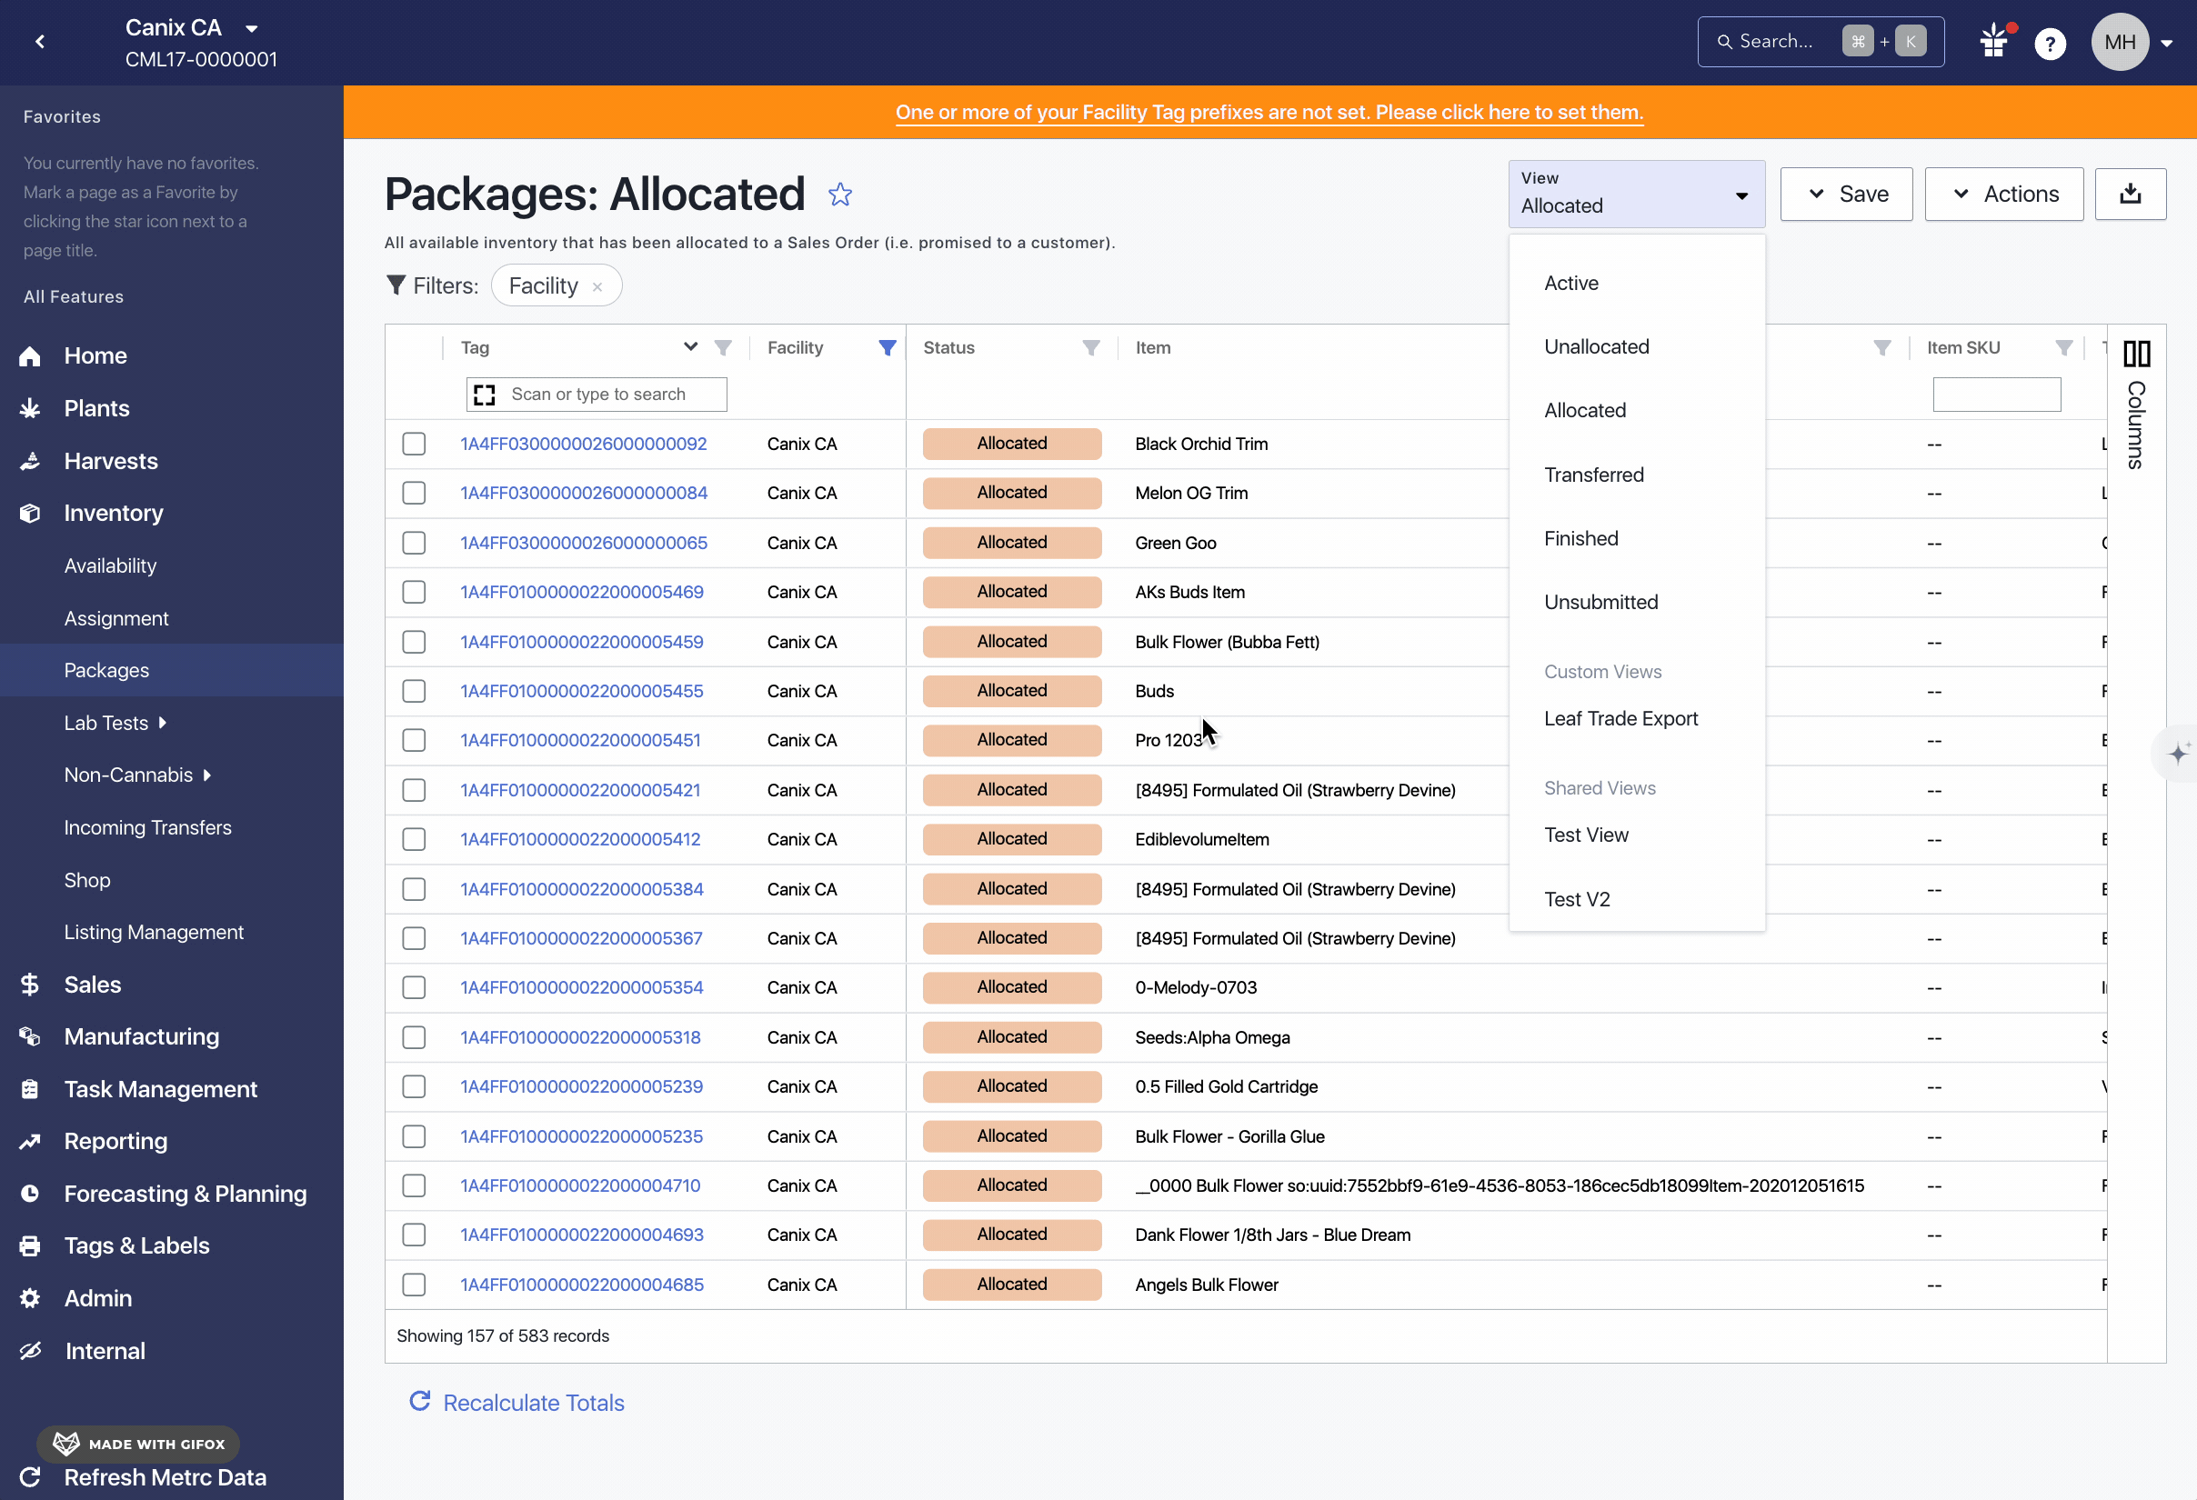Click the Item SKU filter input field
Viewport: 2197px width, 1500px height.
click(x=1997, y=395)
